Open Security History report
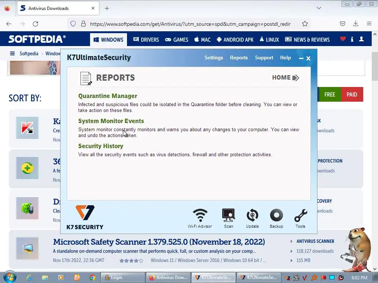This screenshot has width=378, height=283. coord(100,146)
